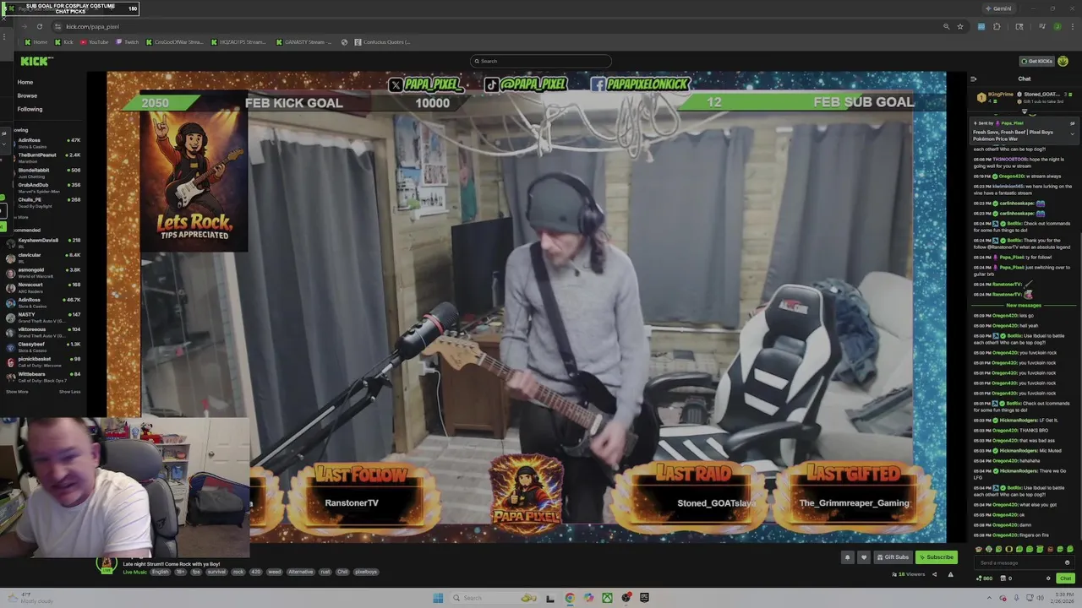Toggle stream notifications with the bell icon
Viewport: 1082px width, 608px height.
847,557
